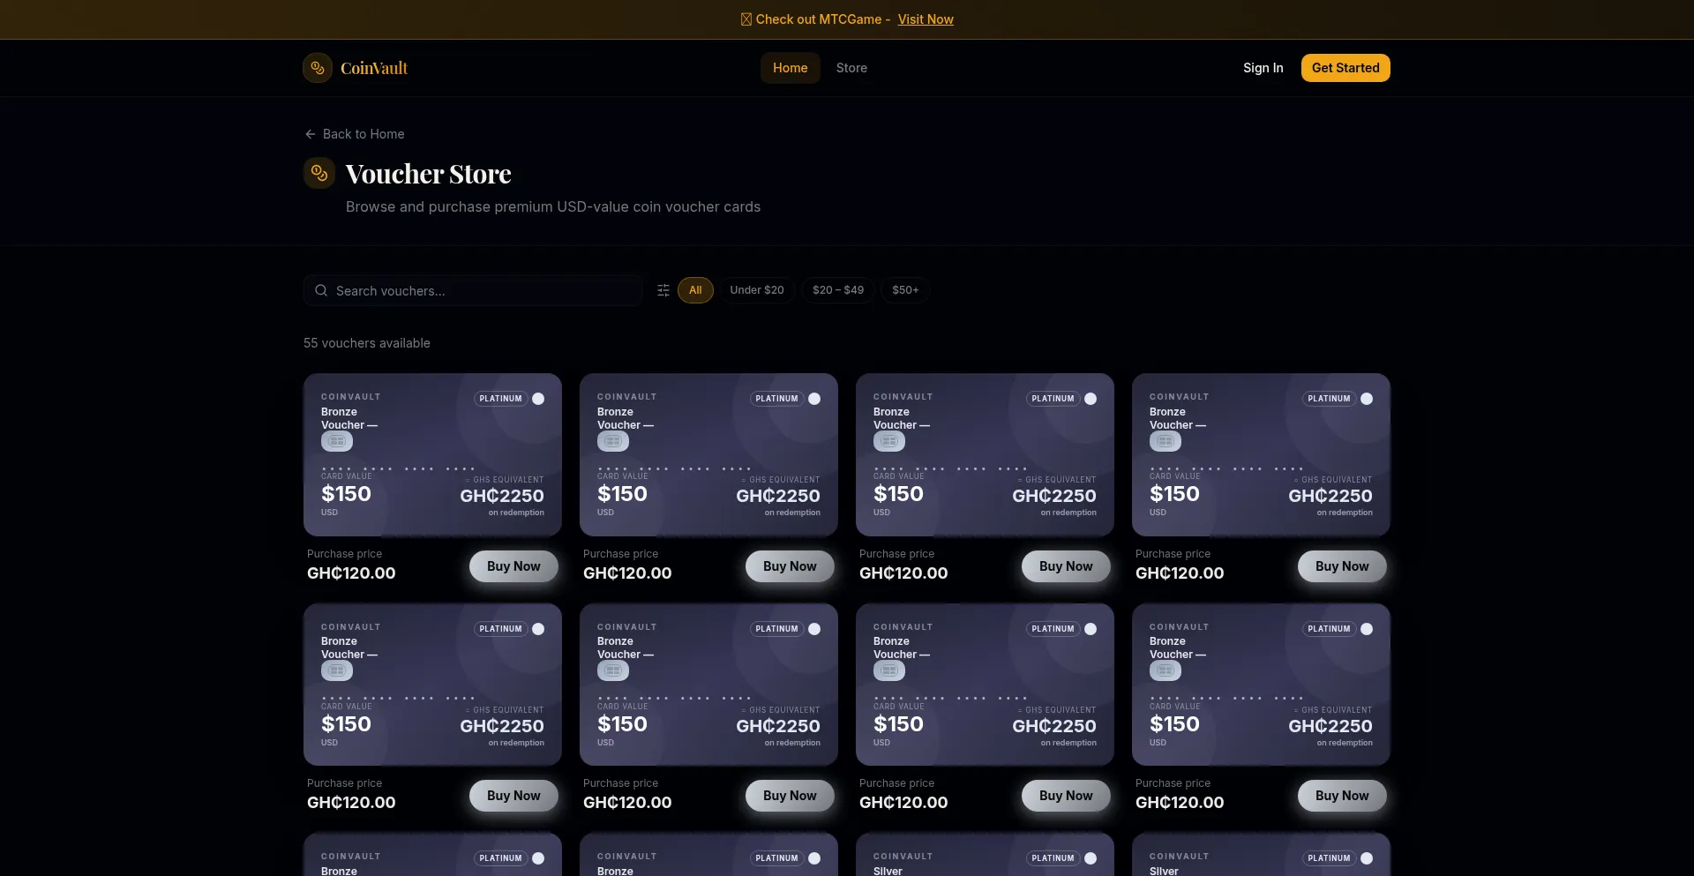Click GH₵2250 equivalent on the third top-row card
Viewport: 1694px width, 876px height.
(x=1054, y=496)
